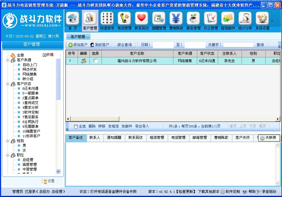Click the 日期 start date field
282x197 pixels.
click(x=163, y=45)
